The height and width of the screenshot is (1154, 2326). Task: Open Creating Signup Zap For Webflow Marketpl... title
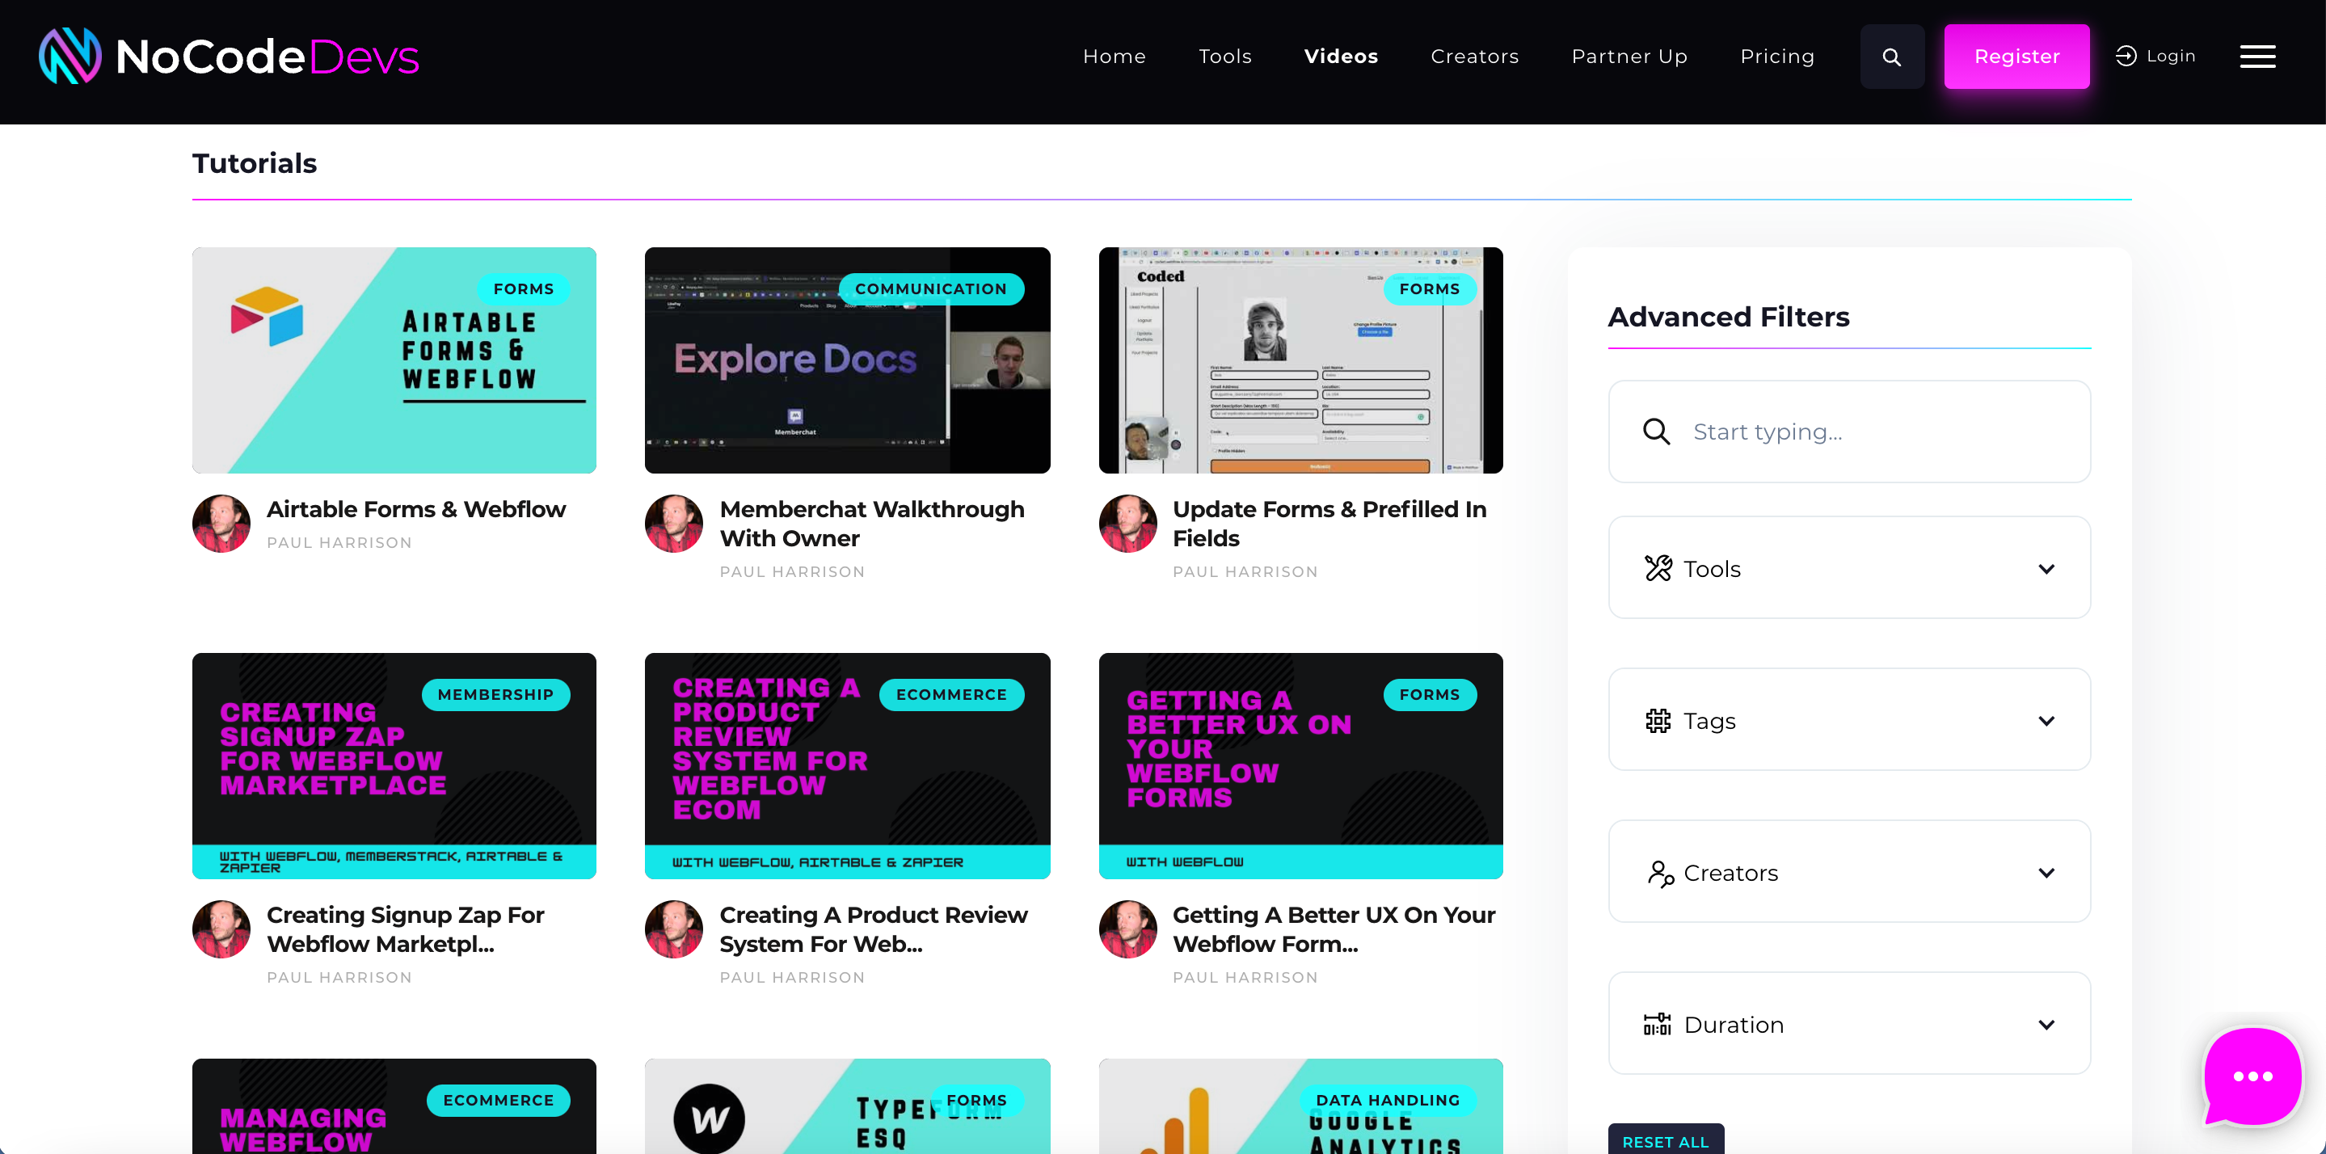pos(406,929)
